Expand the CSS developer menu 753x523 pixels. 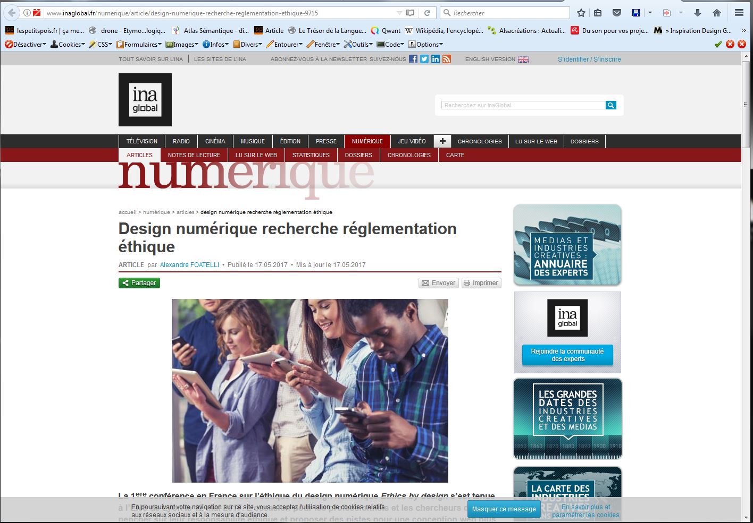[101, 45]
